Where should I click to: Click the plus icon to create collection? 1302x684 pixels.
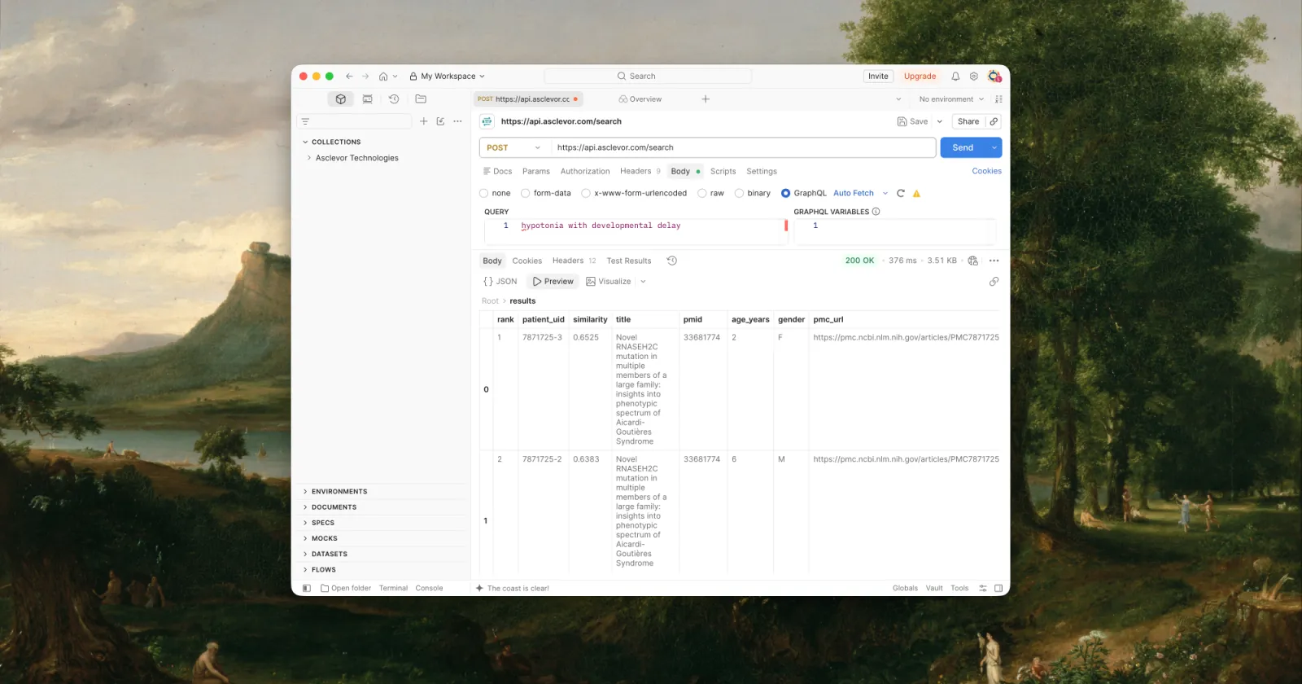[423, 121]
